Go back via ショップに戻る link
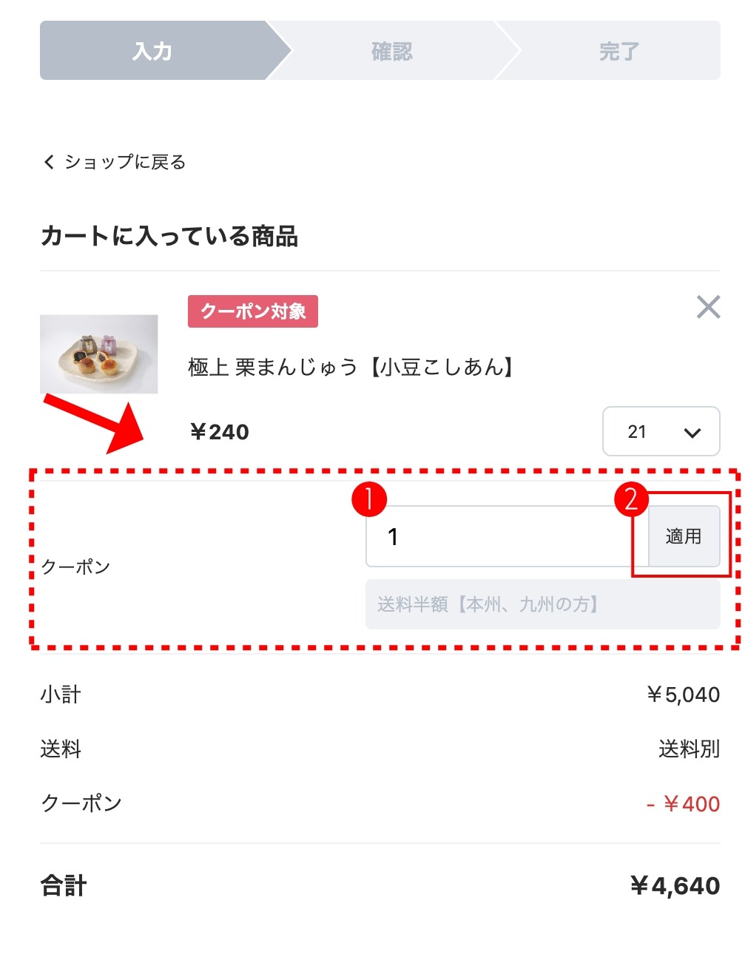Viewport: 745px width, 963px height. pos(124,162)
